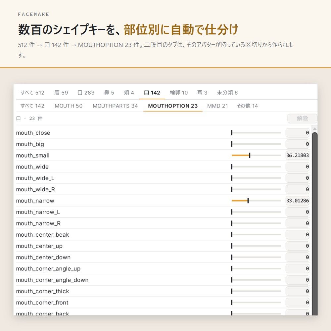The height and width of the screenshot is (331, 331).
Task: Click the mouth_narrow_R slider track
Action: [x=256, y=223]
